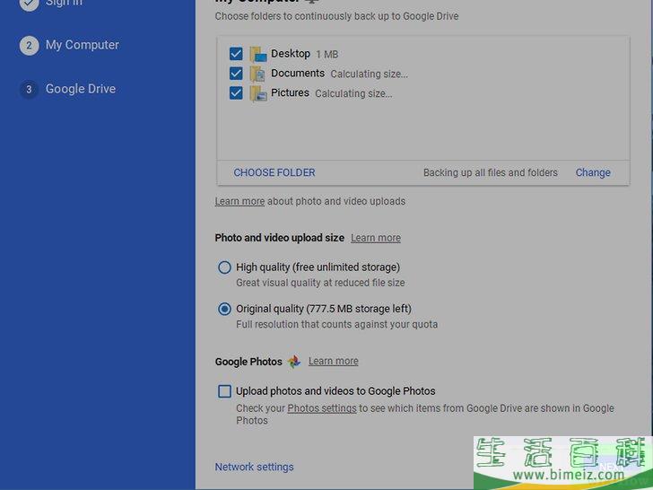The image size is (653, 490).
Task: Click Change next to backing up files
Action: pos(593,172)
